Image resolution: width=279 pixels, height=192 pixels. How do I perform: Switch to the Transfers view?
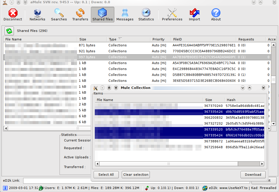80,15
